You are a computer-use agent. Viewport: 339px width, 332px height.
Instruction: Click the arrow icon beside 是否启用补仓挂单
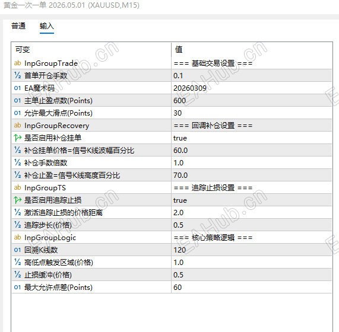coord(17,138)
